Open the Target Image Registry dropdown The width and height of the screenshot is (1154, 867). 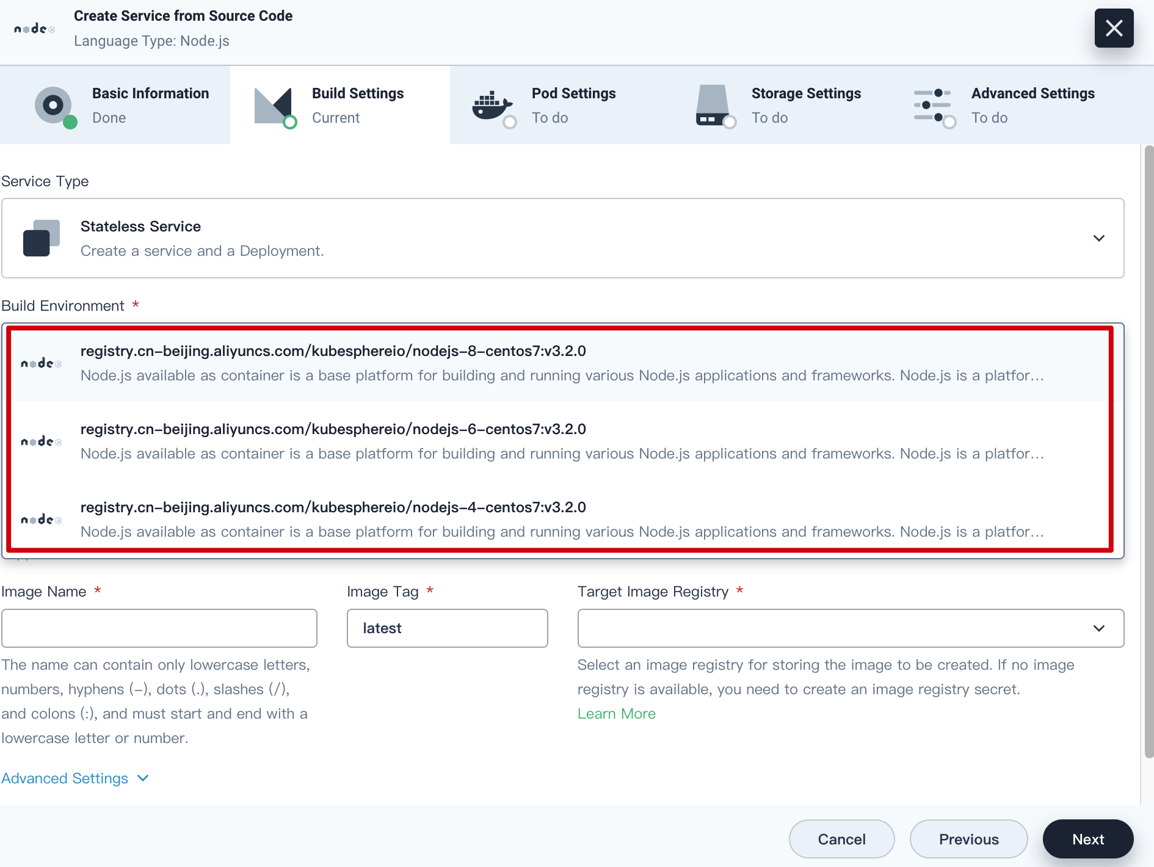pos(851,628)
